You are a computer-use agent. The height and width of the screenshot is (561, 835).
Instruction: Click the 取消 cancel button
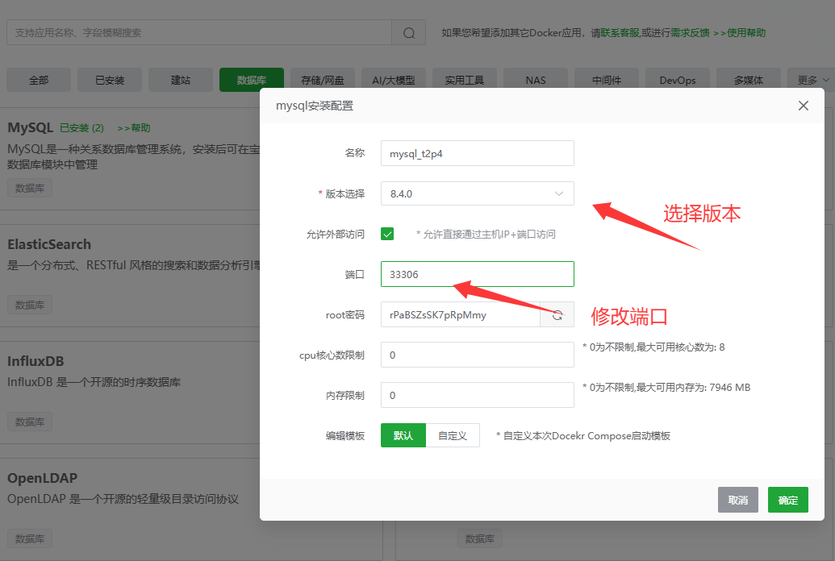click(x=738, y=500)
